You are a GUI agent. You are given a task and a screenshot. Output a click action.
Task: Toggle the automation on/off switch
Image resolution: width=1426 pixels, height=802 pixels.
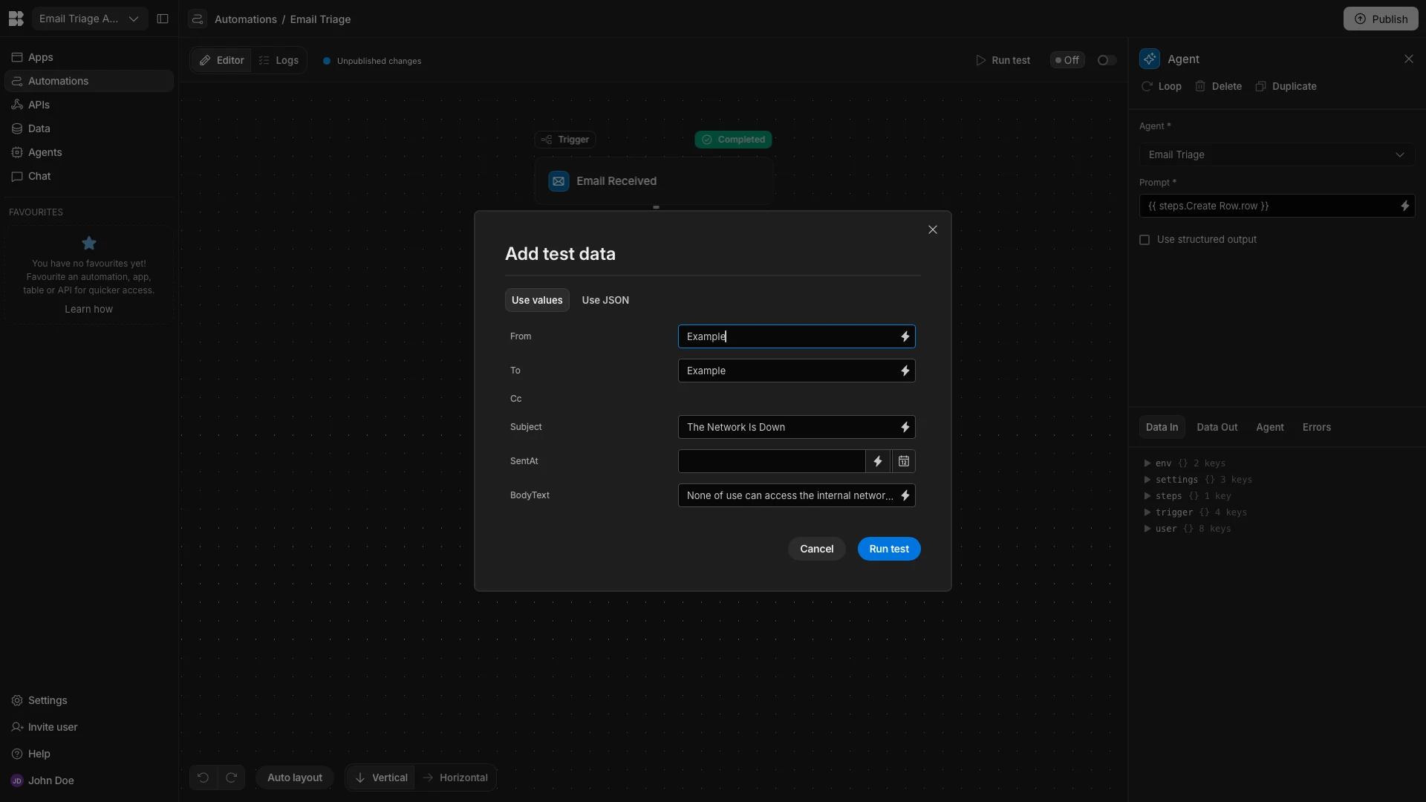[1106, 60]
